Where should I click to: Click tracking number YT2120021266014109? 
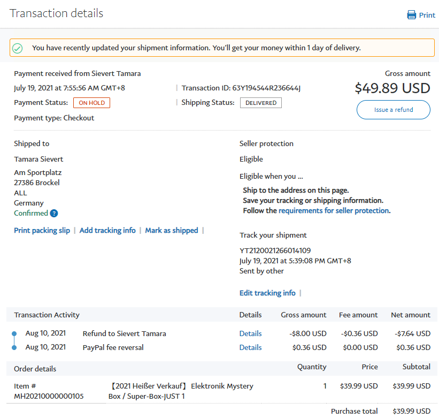(275, 250)
